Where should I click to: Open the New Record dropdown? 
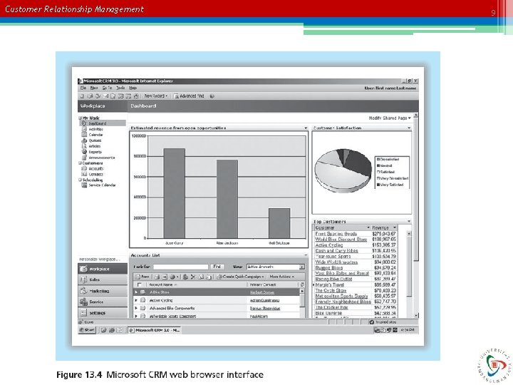tap(156, 96)
